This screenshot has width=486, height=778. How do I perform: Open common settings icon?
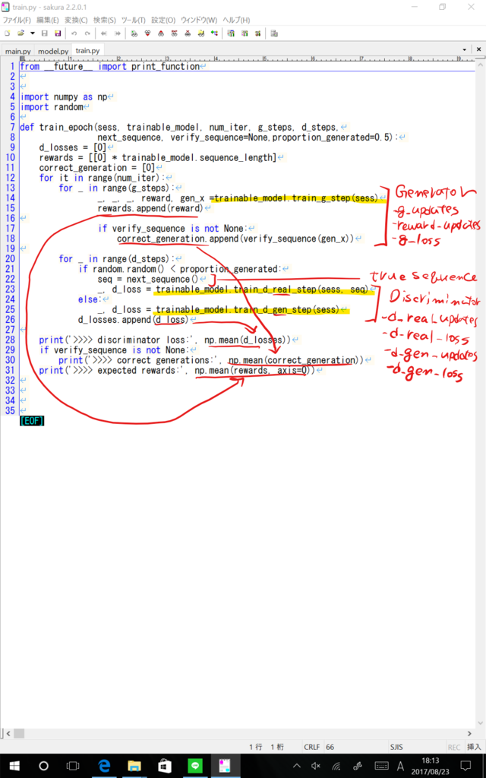[258, 33]
